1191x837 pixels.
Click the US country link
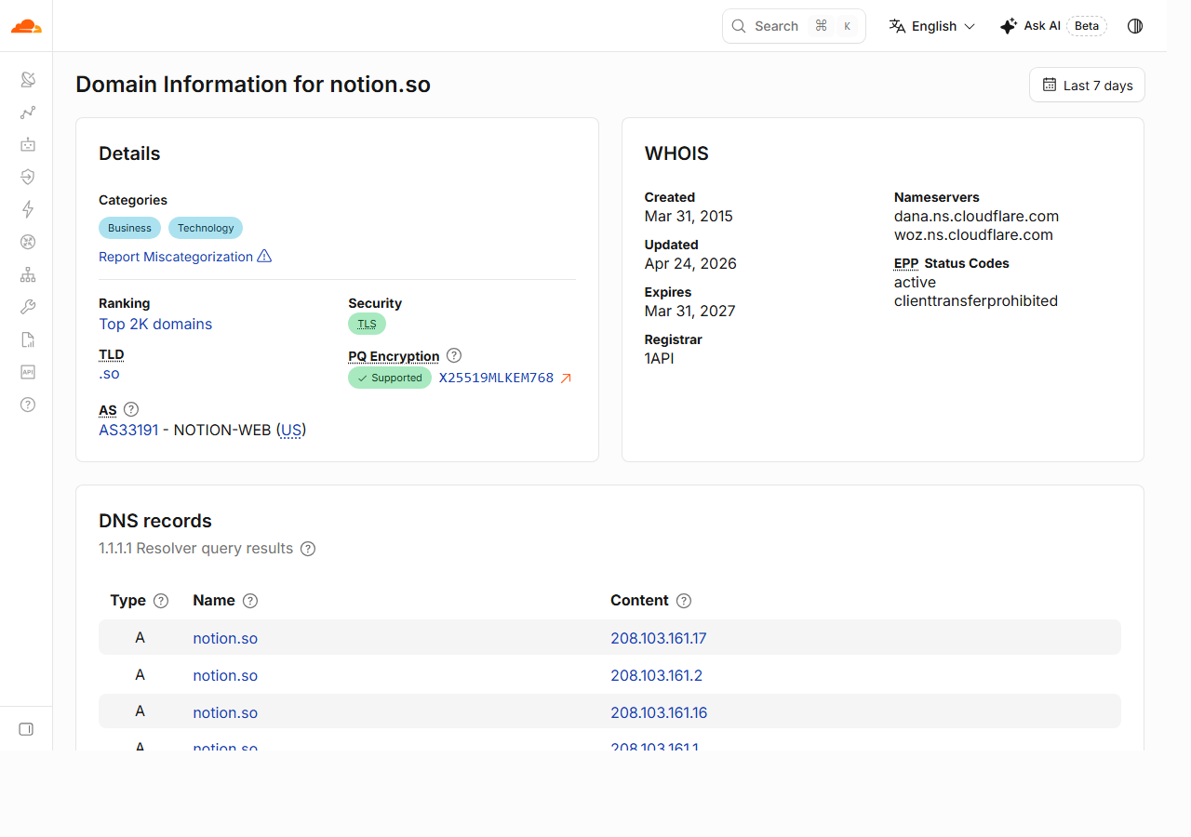click(x=291, y=430)
